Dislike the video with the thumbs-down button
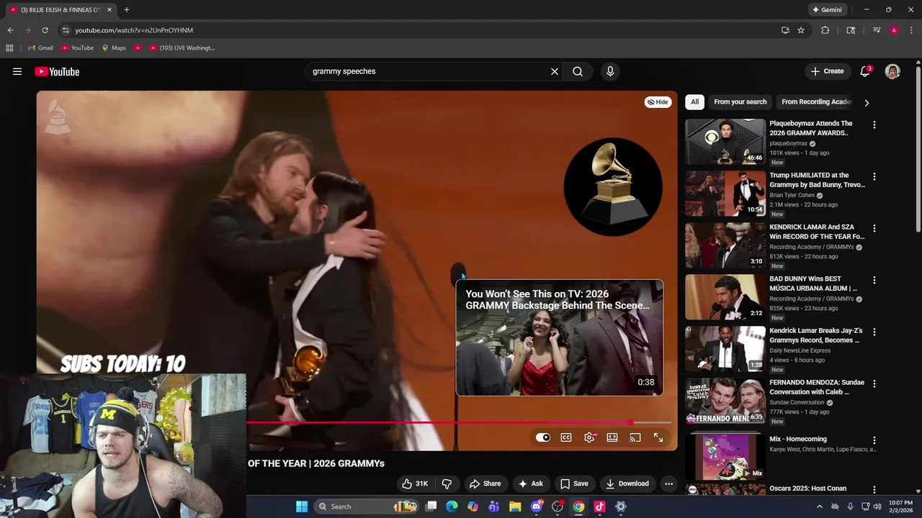Viewport: 922px width, 518px height. point(447,483)
